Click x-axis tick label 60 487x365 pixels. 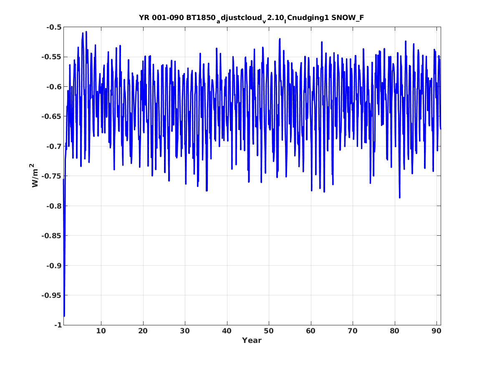tap(310, 331)
